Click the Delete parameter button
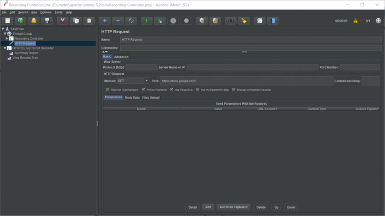This screenshot has width=385, height=216. (x=261, y=207)
